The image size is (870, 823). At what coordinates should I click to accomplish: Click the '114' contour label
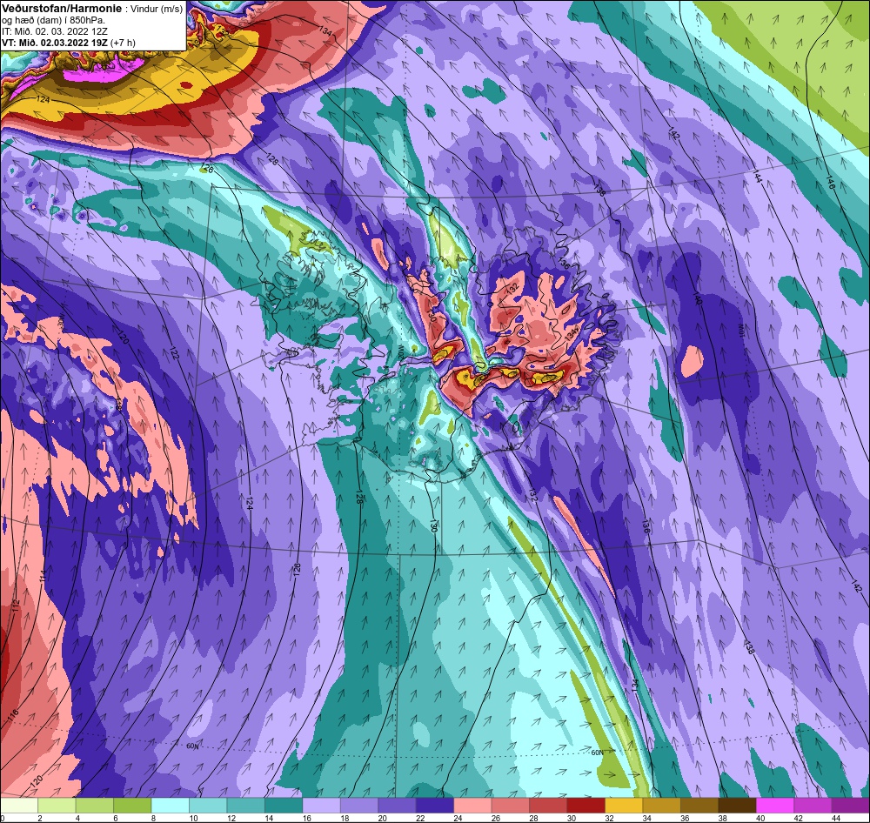point(42,575)
